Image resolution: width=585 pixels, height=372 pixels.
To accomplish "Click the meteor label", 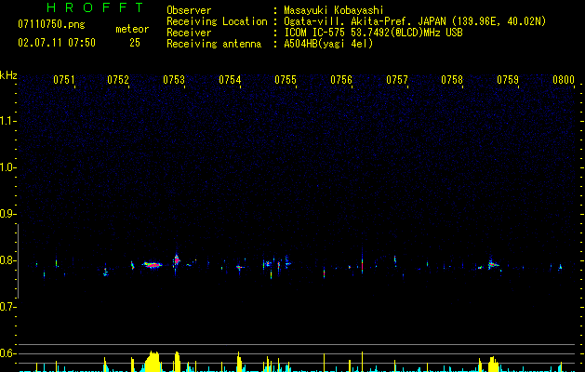I will [x=132, y=29].
